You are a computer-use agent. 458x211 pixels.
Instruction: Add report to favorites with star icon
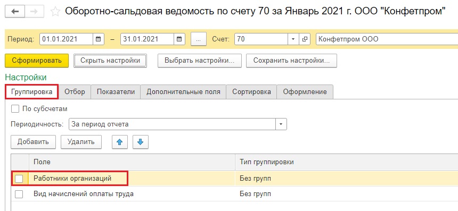[x=55, y=12]
